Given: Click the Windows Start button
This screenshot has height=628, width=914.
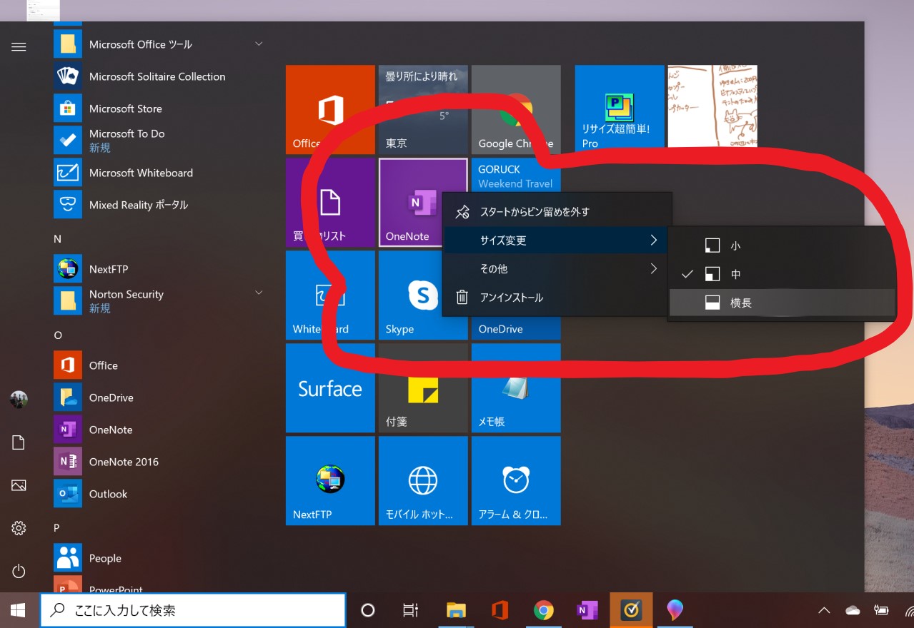Looking at the screenshot, I should click(19, 610).
